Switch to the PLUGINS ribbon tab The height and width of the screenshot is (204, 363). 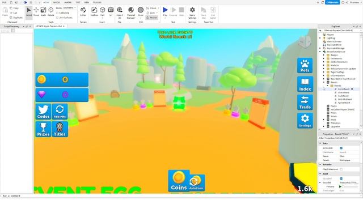[x=97, y=2]
